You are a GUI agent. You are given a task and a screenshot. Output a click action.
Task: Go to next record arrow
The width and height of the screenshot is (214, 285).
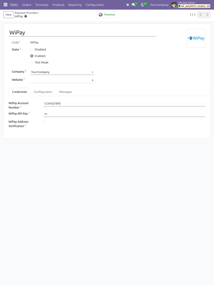pos(207,15)
